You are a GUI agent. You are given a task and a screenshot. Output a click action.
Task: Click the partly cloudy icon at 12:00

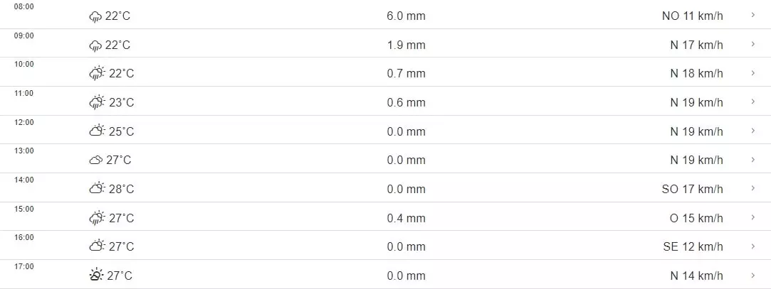98,131
